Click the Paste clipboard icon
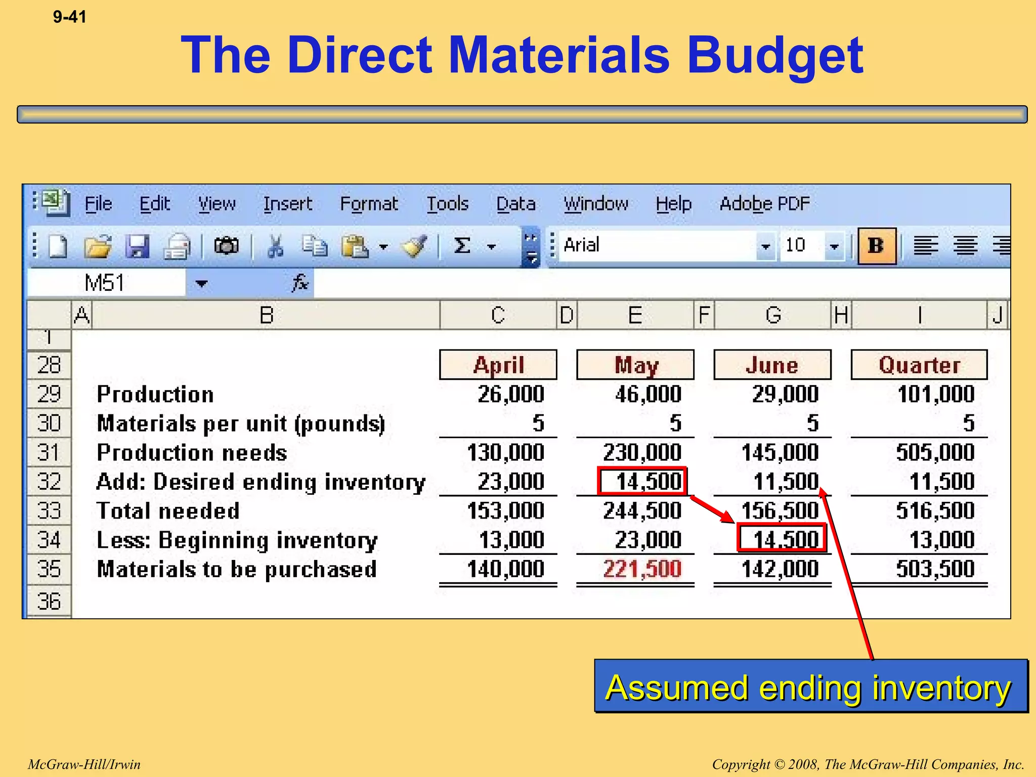This screenshot has height=777, width=1036. click(355, 247)
